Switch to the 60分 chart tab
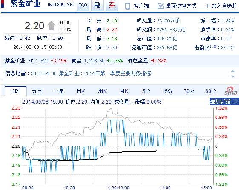This screenshot has width=239, height=191. click(210, 91)
